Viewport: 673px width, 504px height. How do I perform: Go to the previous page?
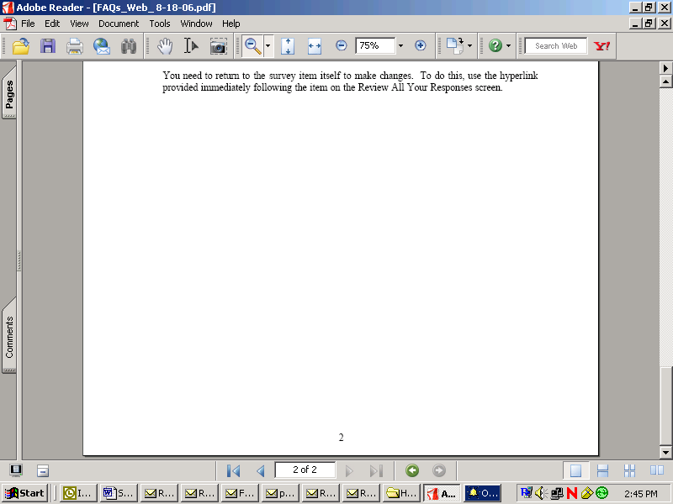pos(261,471)
